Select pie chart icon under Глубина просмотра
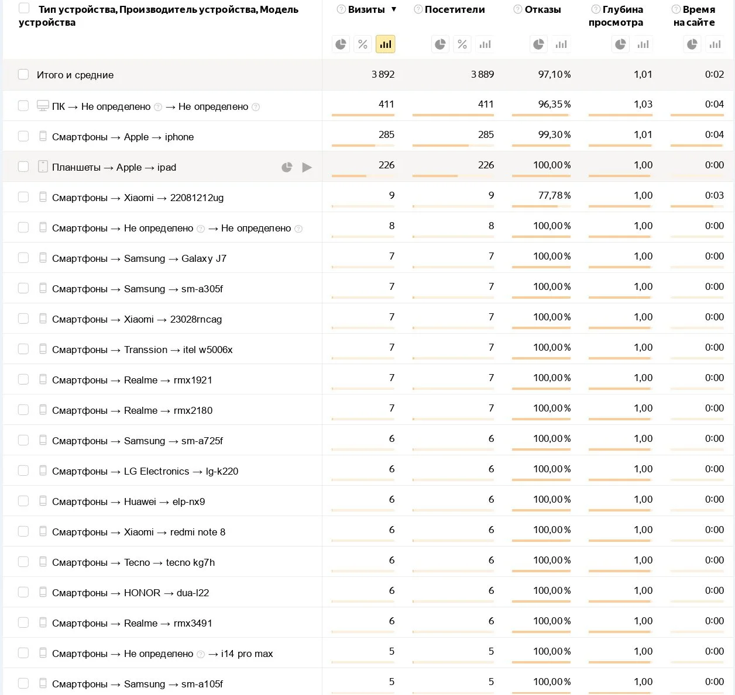 (620, 44)
